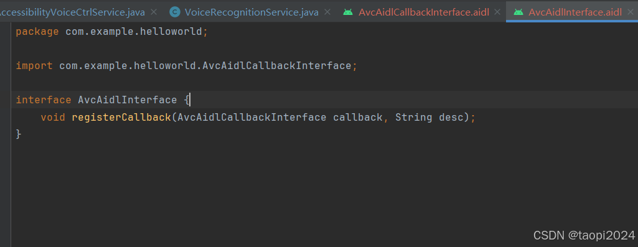Place cursor on the package keyword
Viewport: 638px width, 247px height.
tap(37, 31)
